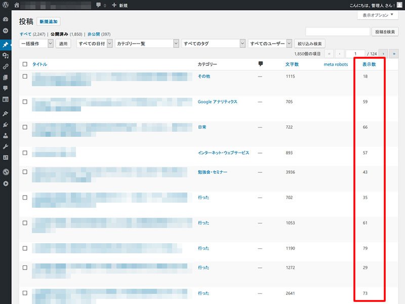Open Users via person sidebar icon

(6, 135)
